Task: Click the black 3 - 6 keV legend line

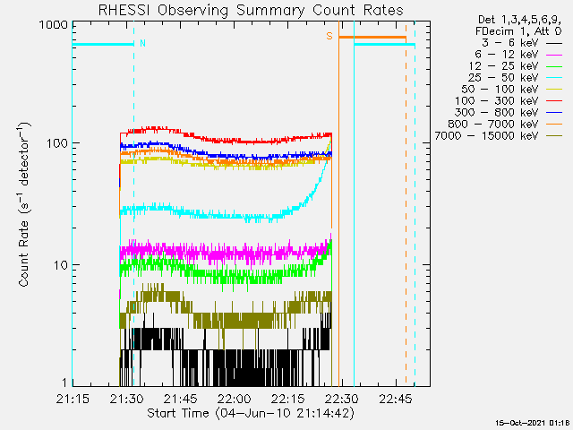Action: coord(554,44)
